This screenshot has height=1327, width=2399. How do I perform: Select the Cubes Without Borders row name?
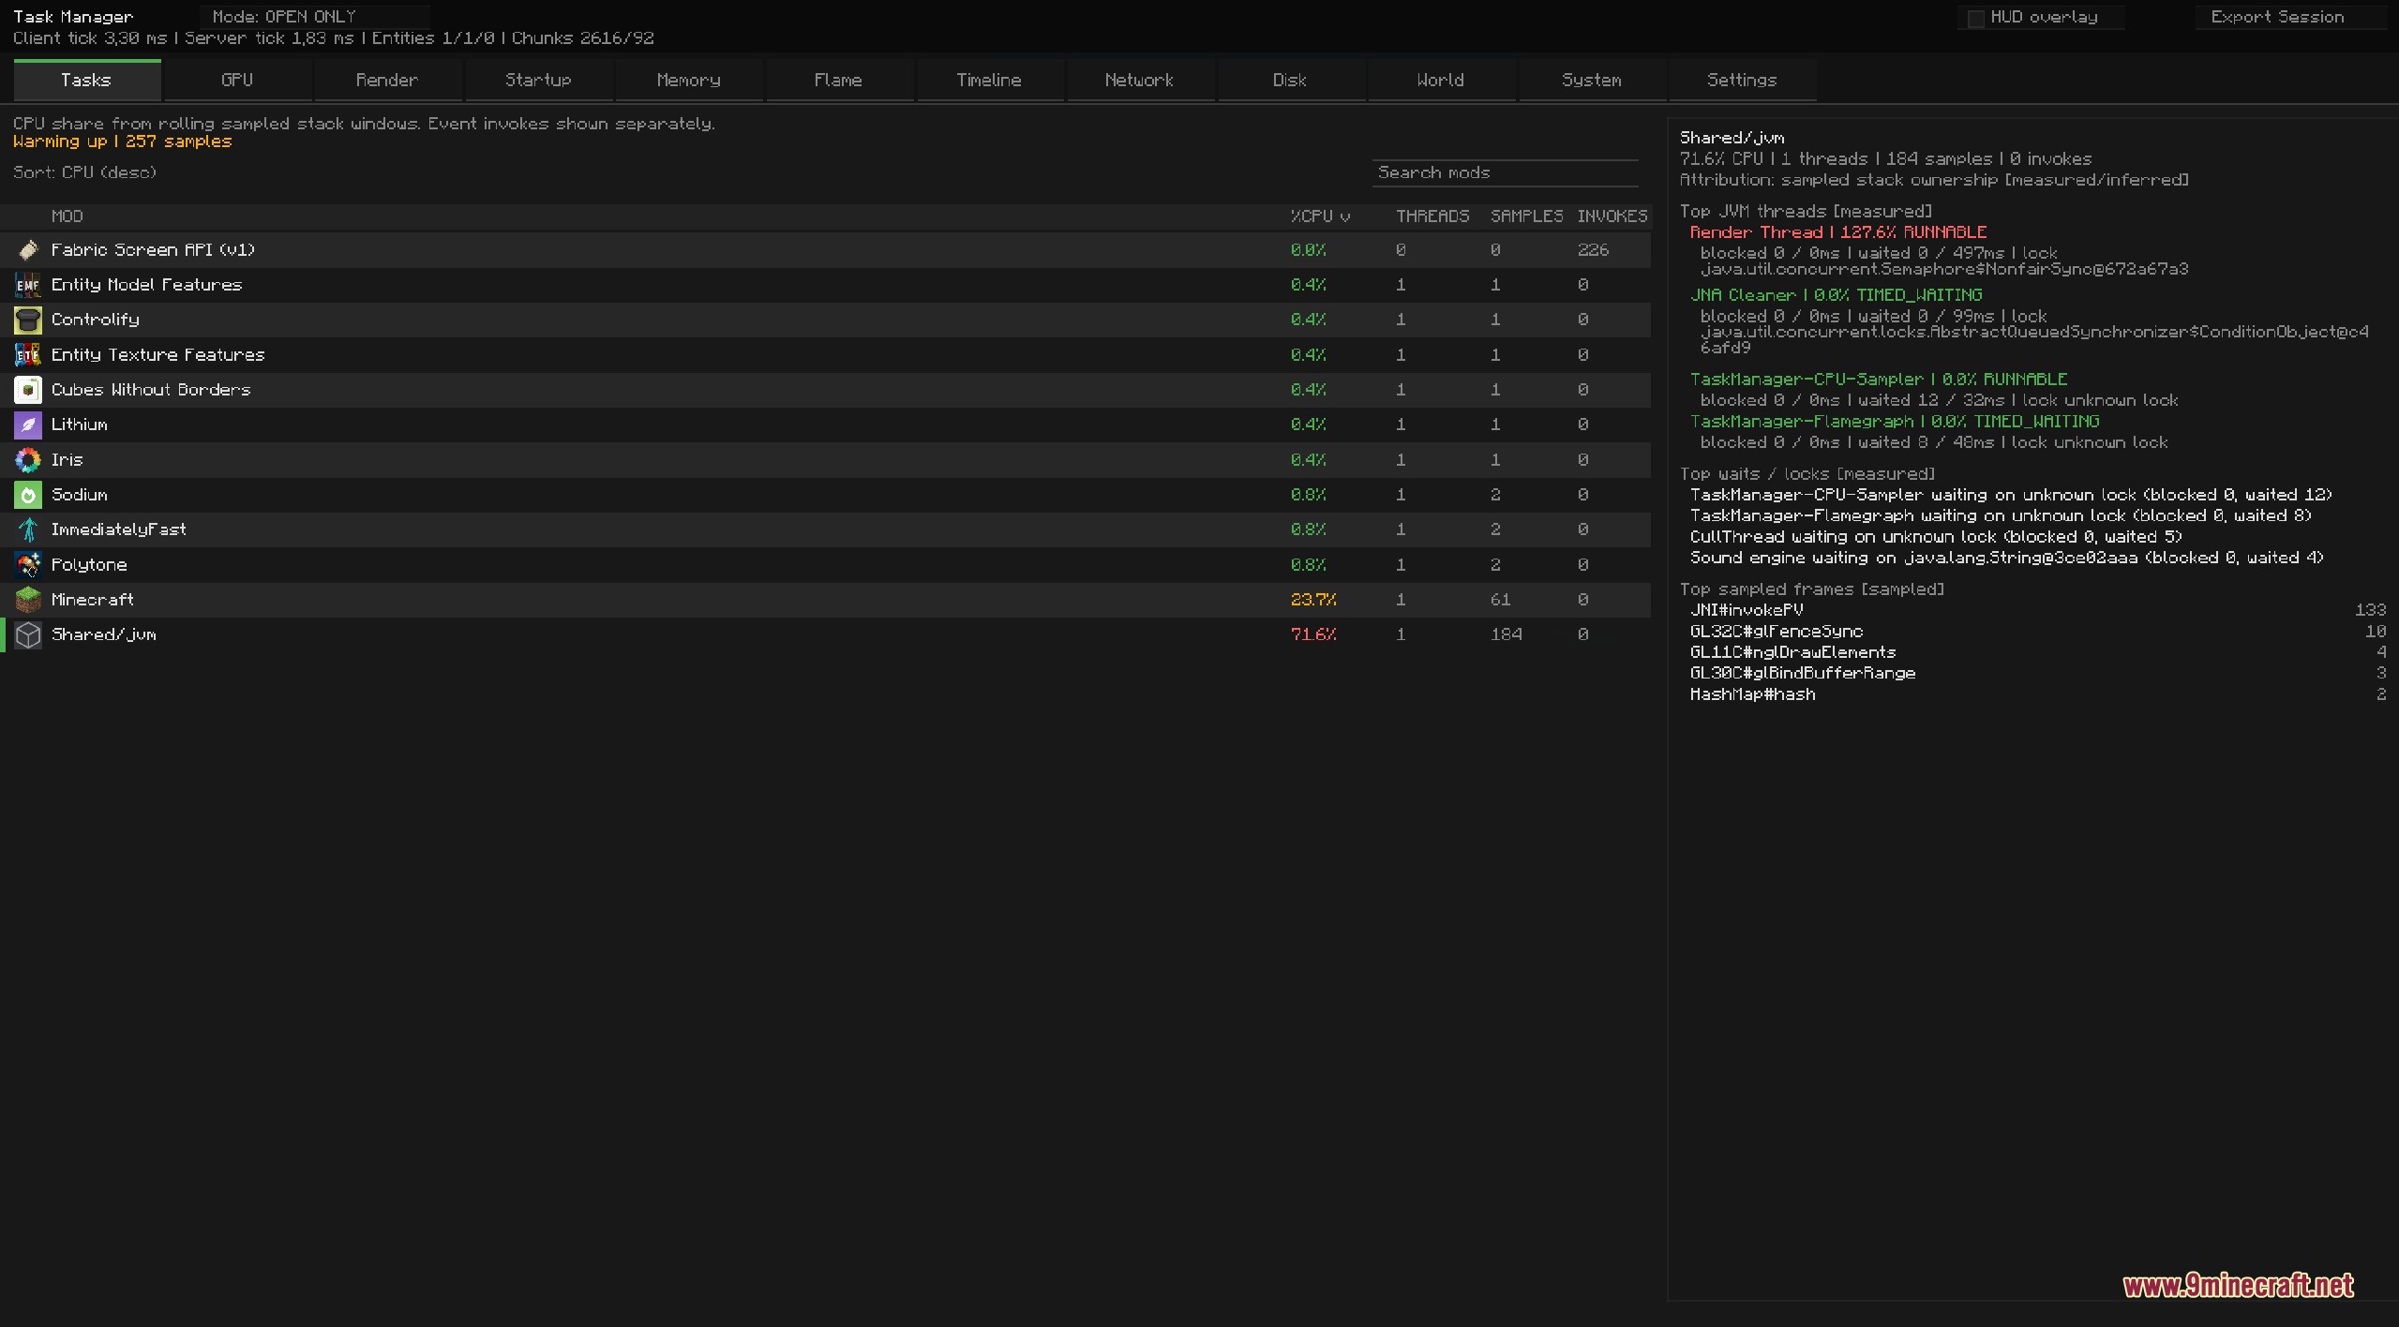(151, 390)
